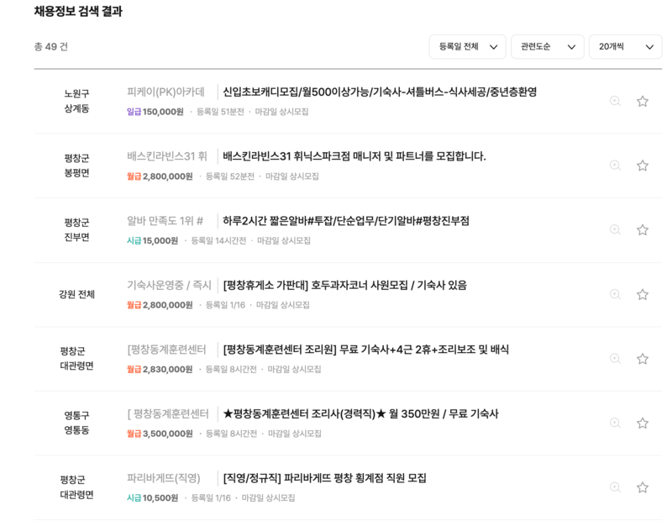Click company name 피케이(PK)아카데
The width and height of the screenshot is (672, 526).
pos(165,92)
